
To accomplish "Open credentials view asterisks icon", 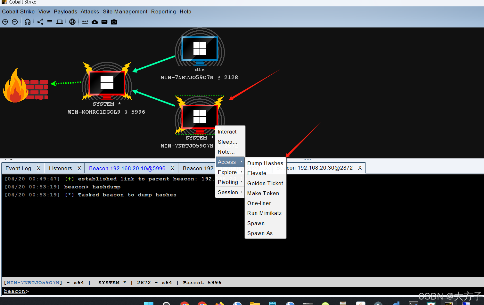I will click(x=85, y=22).
